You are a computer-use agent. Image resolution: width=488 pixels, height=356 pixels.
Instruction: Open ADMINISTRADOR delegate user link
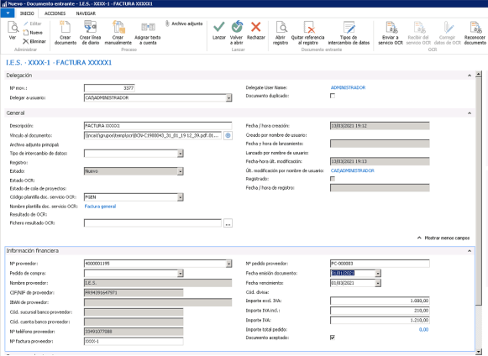tap(348, 88)
